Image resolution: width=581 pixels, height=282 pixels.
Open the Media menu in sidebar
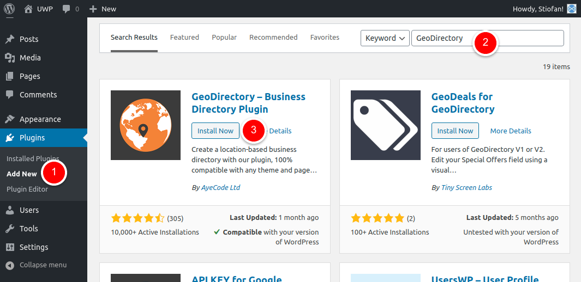[x=30, y=58]
